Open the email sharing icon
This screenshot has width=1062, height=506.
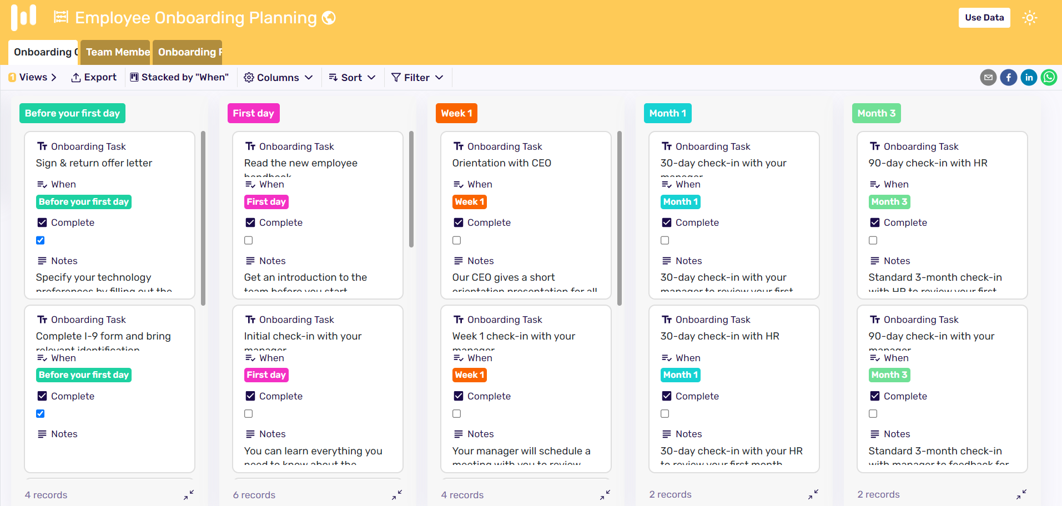click(x=988, y=77)
